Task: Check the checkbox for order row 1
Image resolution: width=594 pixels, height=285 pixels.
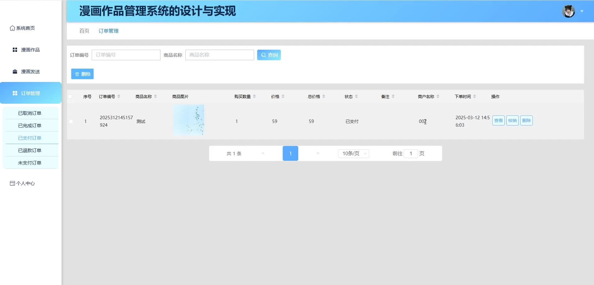Action: coord(71,121)
